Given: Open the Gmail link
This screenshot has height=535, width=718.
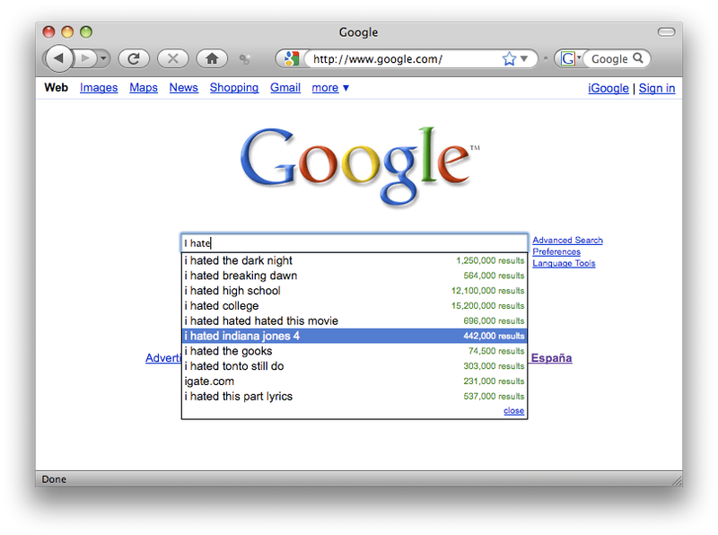Looking at the screenshot, I should click(x=285, y=87).
